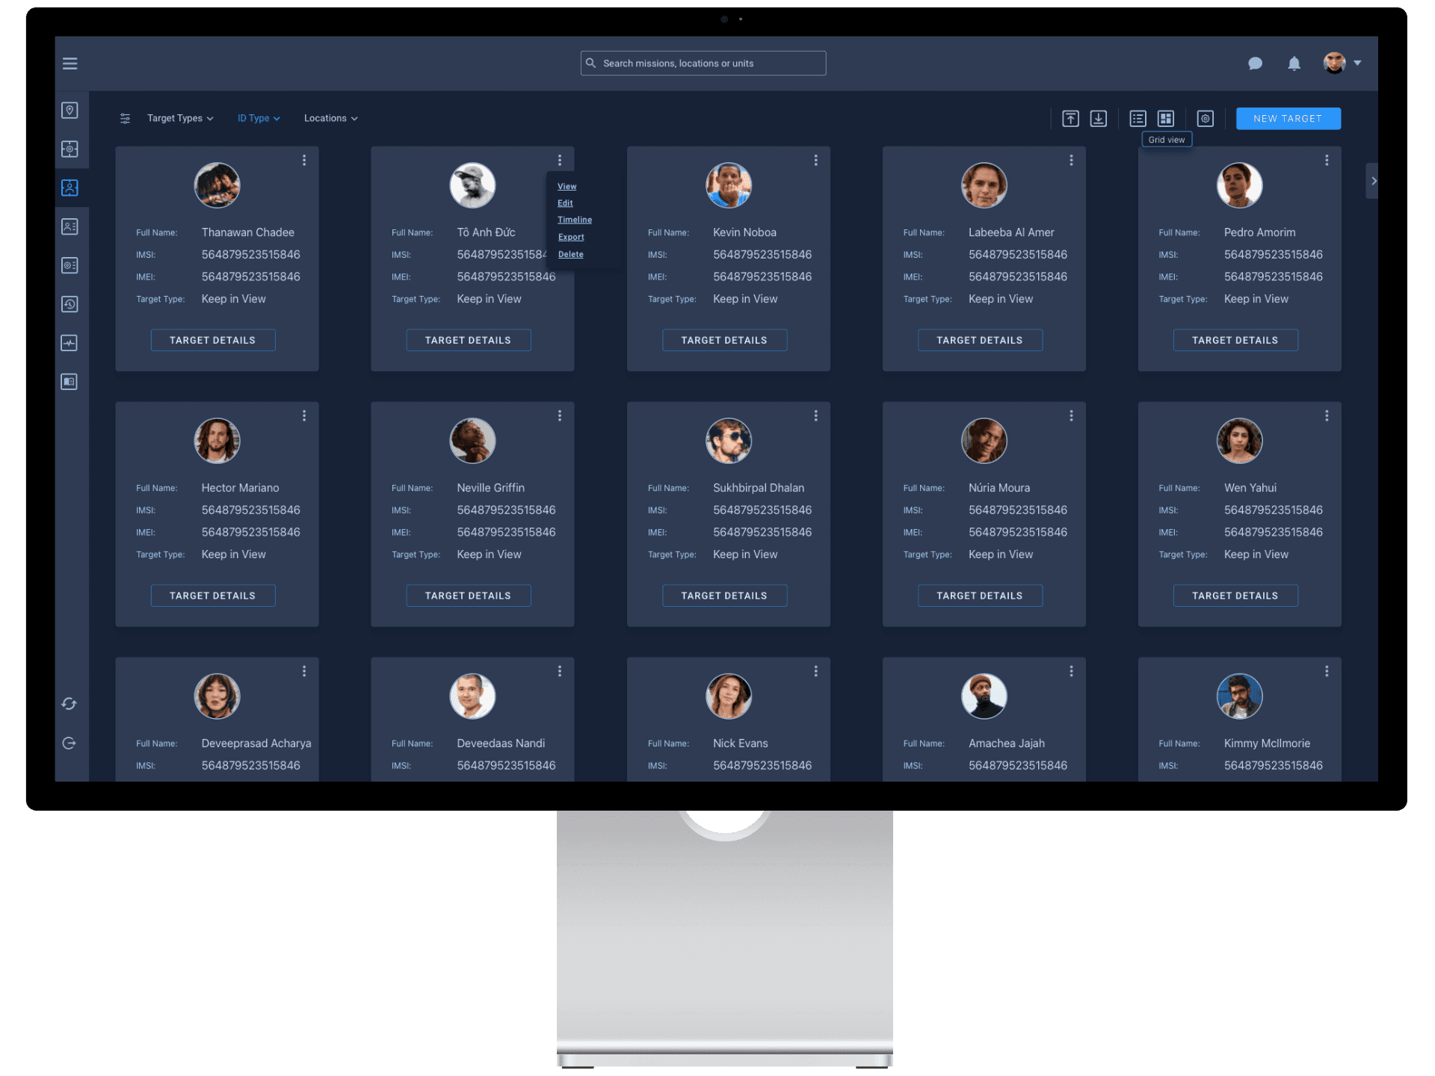Switch to list view using the toolbar icon

[x=1138, y=118]
